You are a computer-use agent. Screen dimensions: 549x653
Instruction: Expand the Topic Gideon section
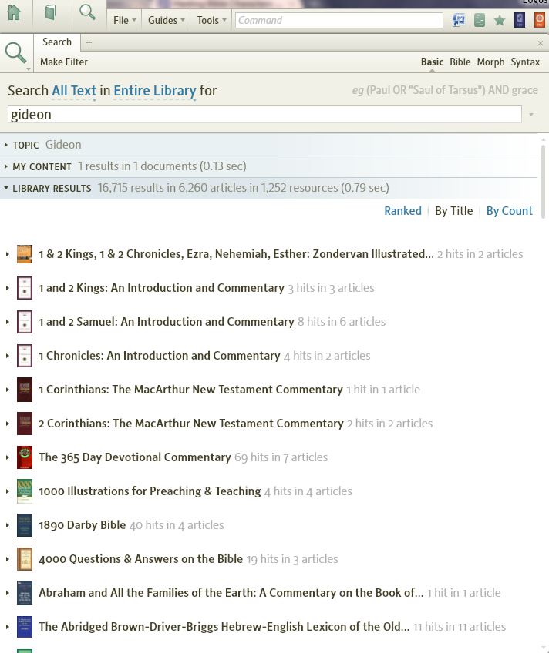click(6, 145)
